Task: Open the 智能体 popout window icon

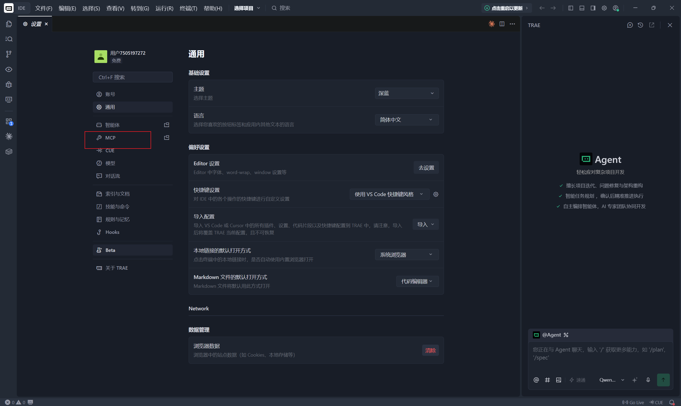Action: pos(167,125)
